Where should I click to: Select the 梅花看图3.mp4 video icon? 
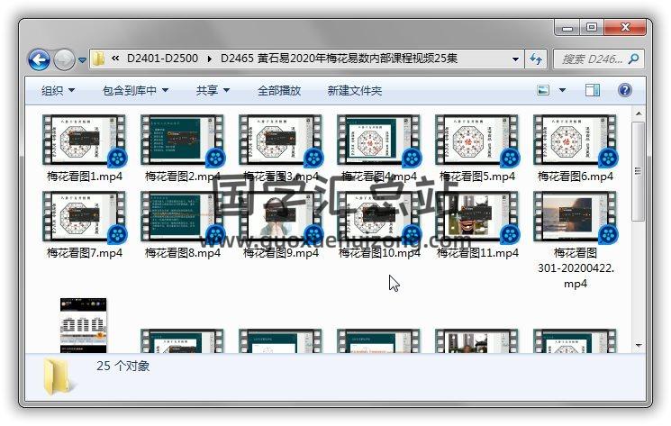pos(280,140)
